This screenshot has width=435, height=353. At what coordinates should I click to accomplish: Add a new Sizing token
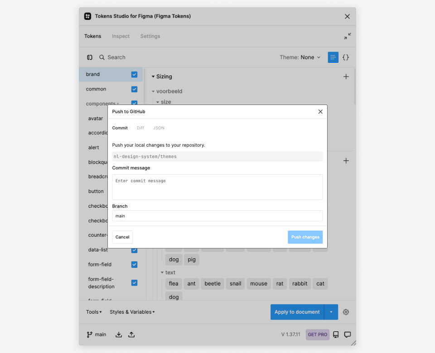point(346,76)
